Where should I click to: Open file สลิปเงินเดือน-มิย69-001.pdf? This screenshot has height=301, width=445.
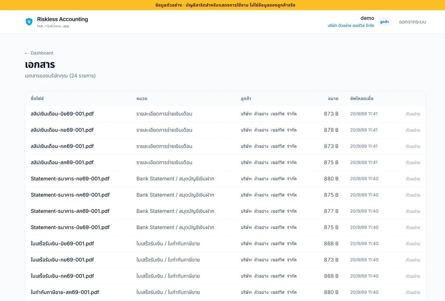tap(62, 114)
